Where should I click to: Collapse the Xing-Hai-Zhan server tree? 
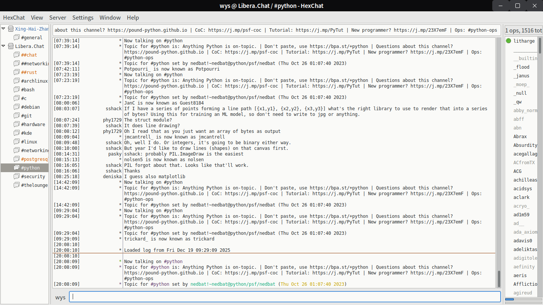pos(3,29)
